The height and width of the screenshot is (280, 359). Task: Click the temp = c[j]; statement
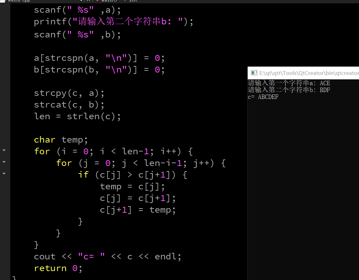tap(132, 187)
